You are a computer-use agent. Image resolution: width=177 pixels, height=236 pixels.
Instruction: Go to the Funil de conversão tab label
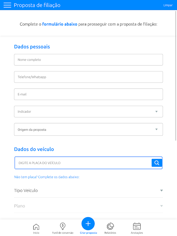click(63, 233)
